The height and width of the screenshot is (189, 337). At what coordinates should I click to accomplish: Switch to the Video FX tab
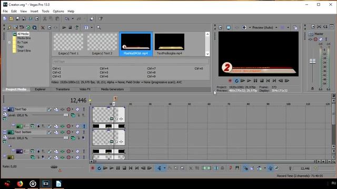click(x=85, y=89)
